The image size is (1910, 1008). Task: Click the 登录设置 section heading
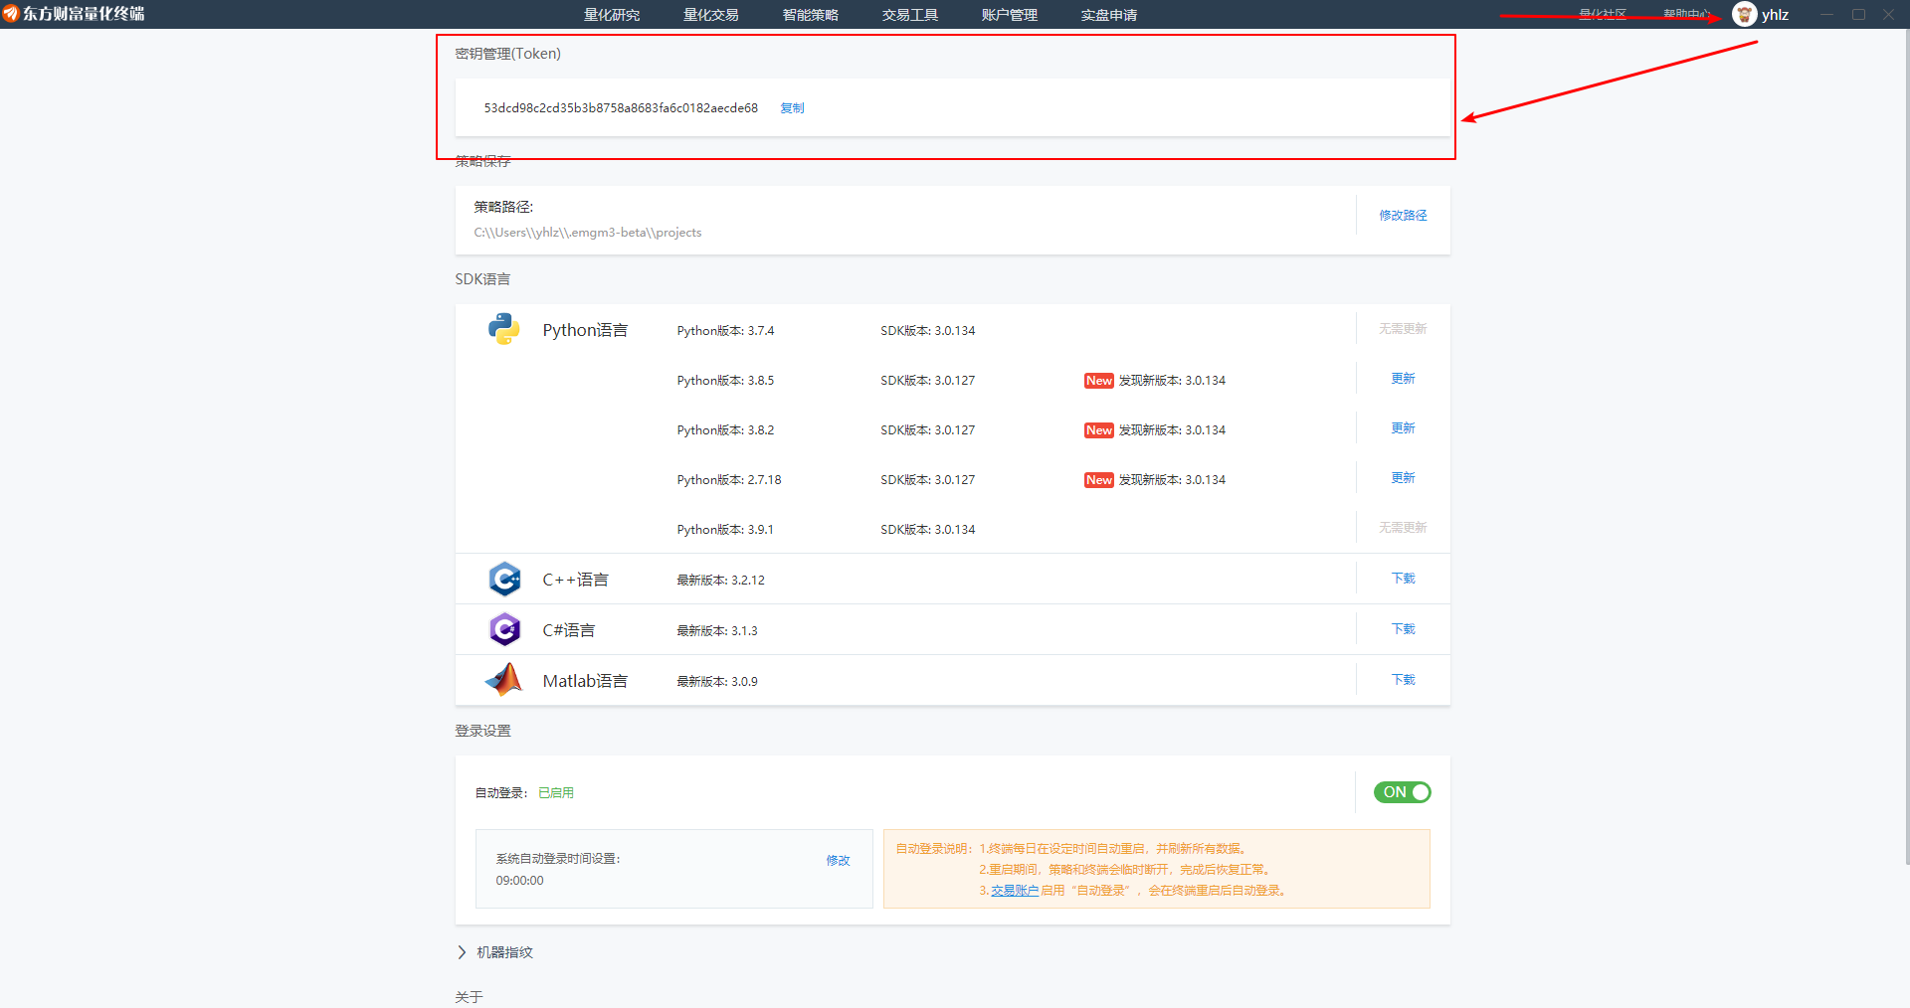[x=482, y=731]
